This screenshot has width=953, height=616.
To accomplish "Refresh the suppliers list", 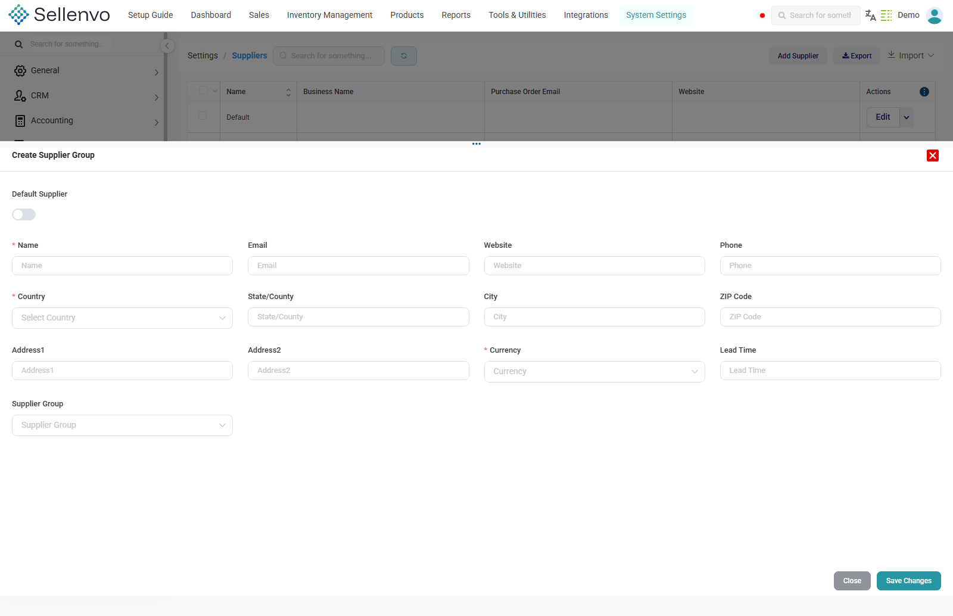I will click(x=404, y=56).
